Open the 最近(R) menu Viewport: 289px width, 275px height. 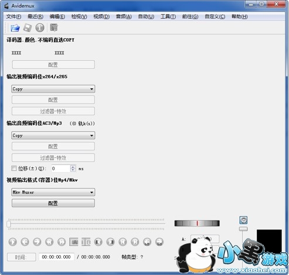(x=35, y=16)
